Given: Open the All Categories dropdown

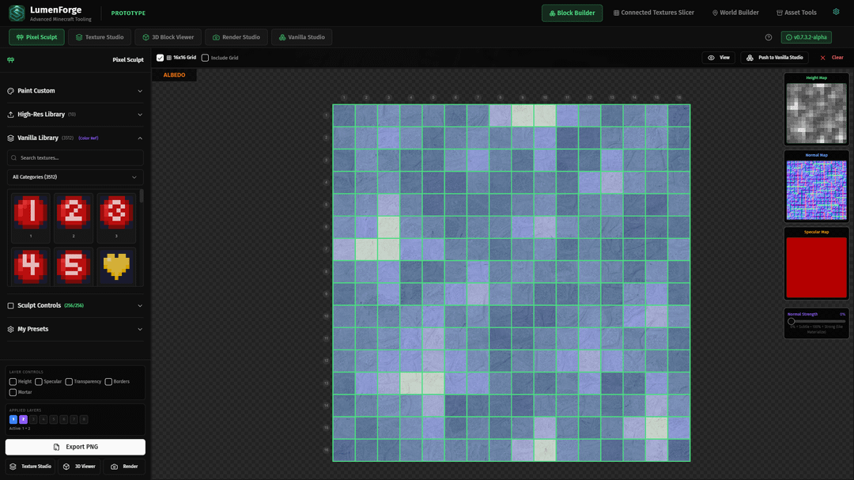Looking at the screenshot, I should [x=75, y=177].
